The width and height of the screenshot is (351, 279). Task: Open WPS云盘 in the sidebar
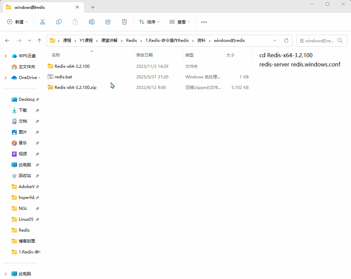[27, 56]
